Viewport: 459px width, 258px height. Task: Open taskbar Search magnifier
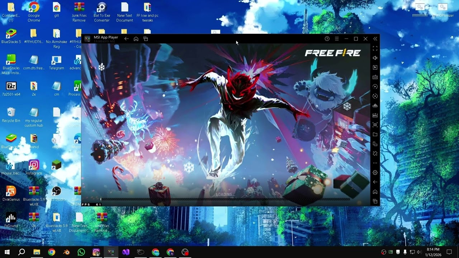(22, 252)
